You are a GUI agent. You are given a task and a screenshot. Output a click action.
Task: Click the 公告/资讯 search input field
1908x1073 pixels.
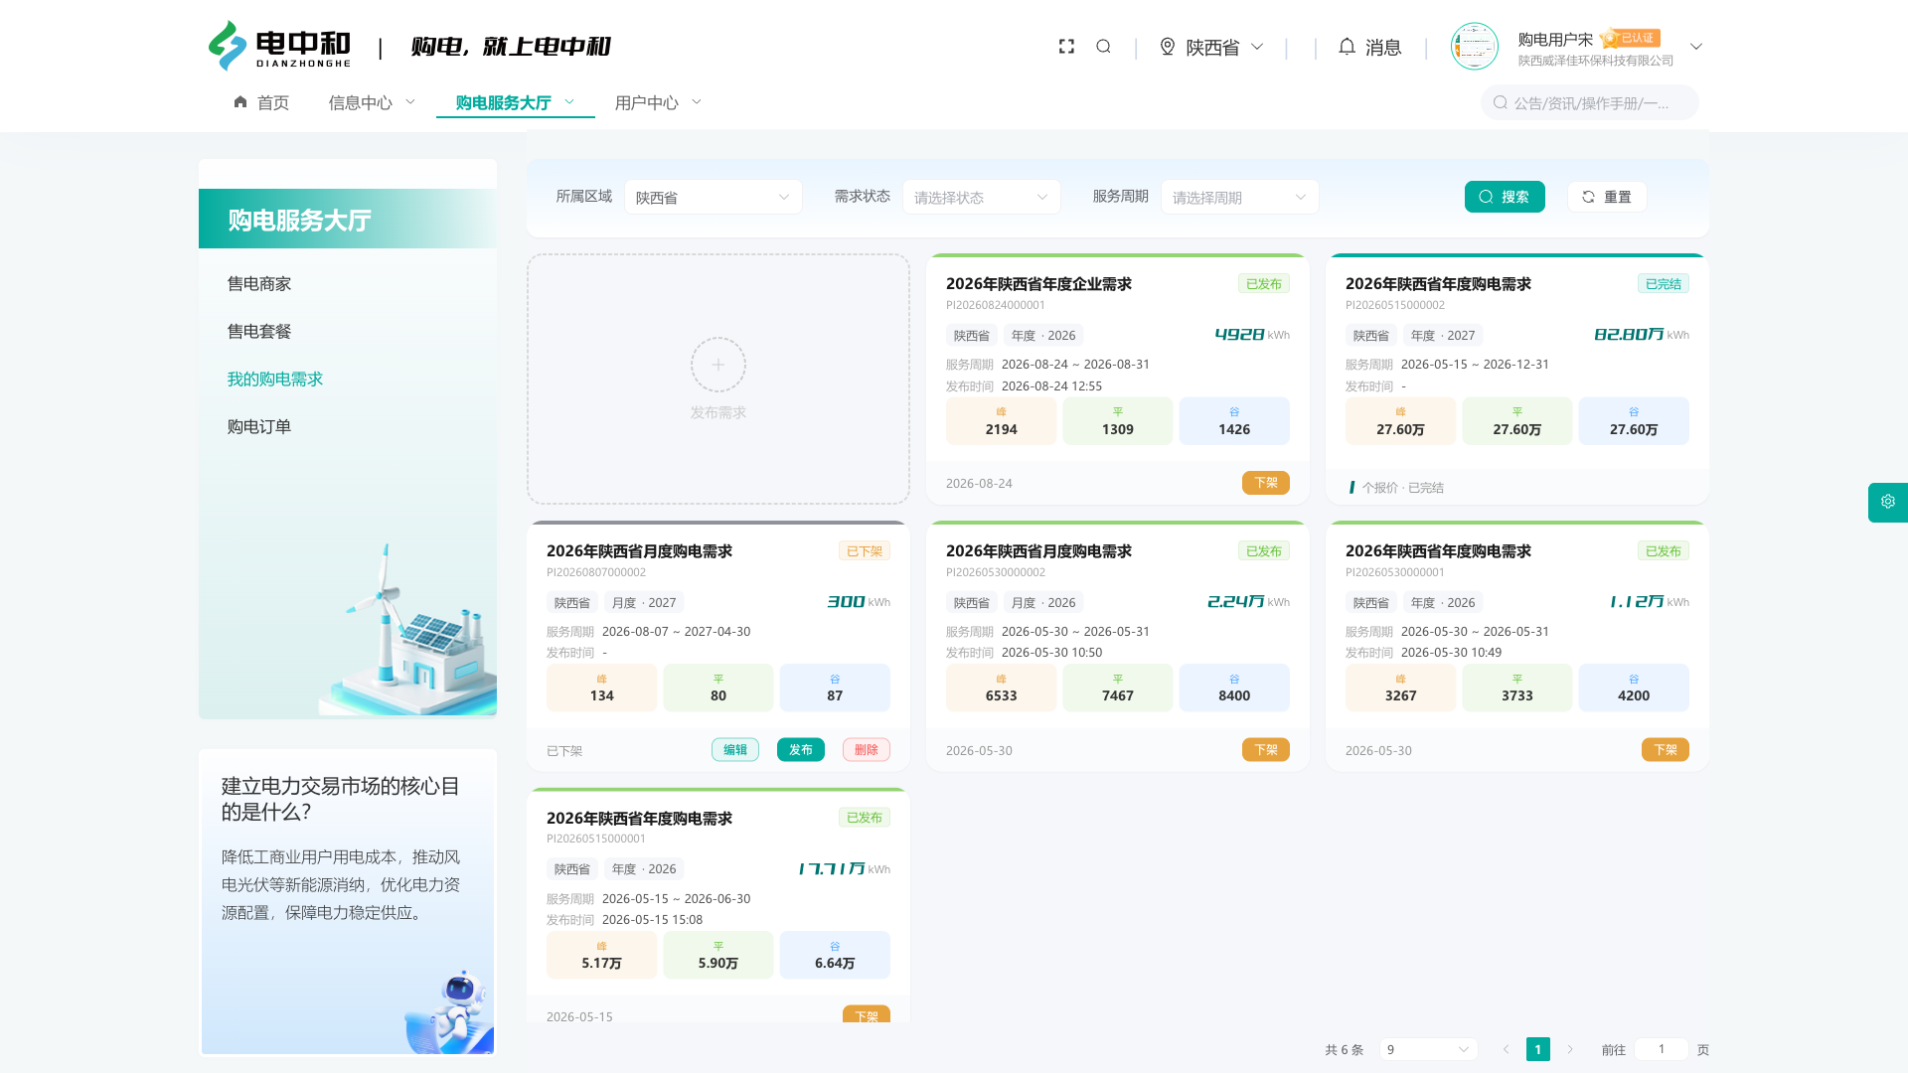(x=1590, y=102)
